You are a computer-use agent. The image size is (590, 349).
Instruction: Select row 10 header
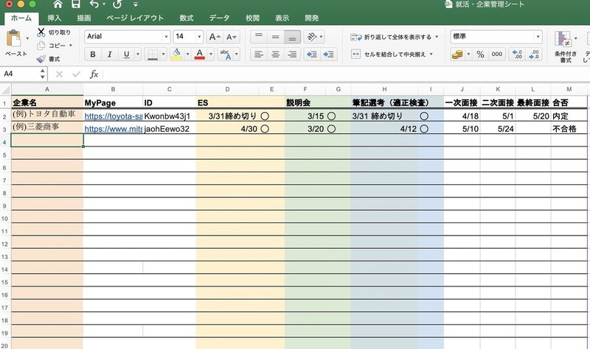point(5,219)
